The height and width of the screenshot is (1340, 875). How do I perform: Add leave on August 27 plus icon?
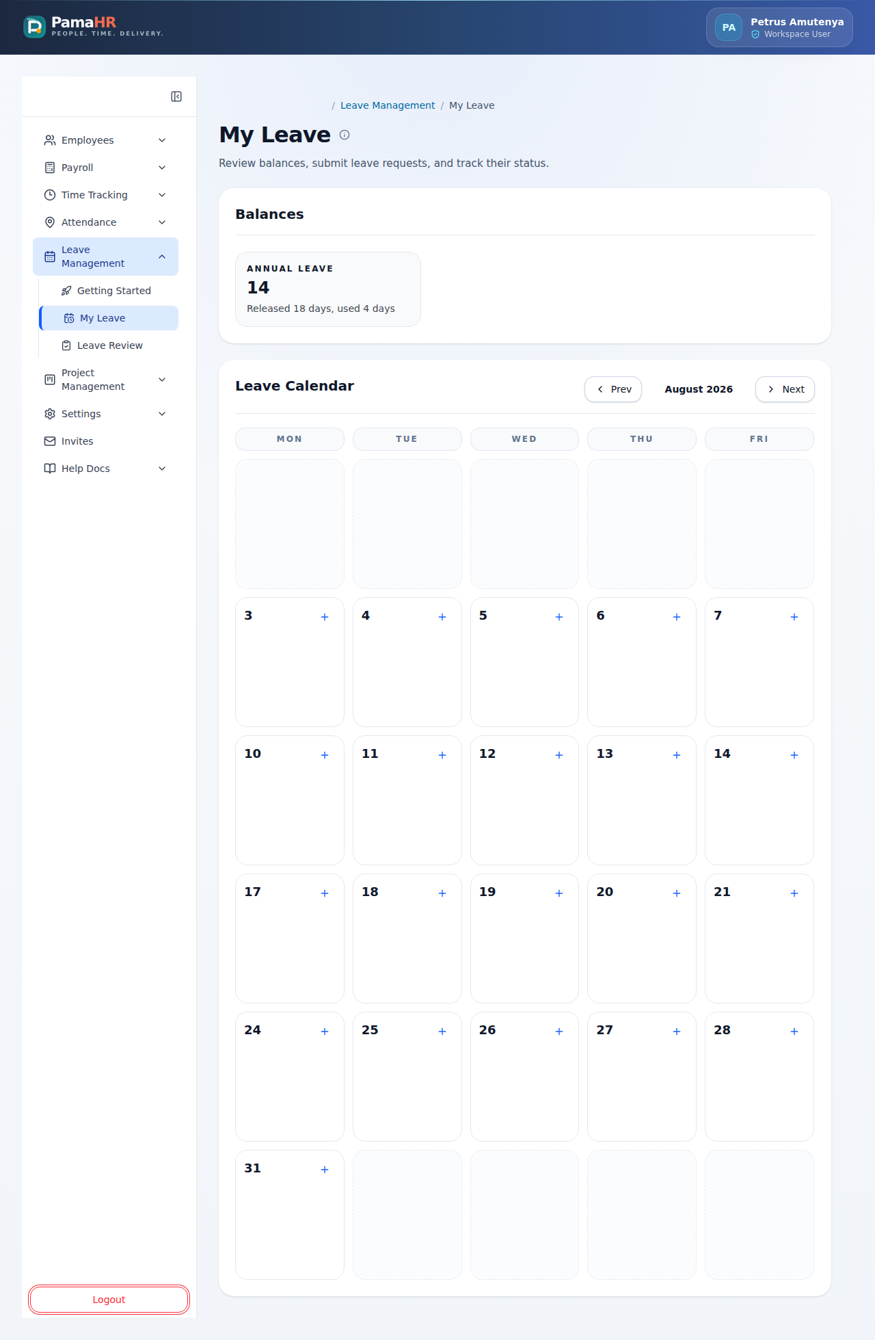(x=677, y=1032)
